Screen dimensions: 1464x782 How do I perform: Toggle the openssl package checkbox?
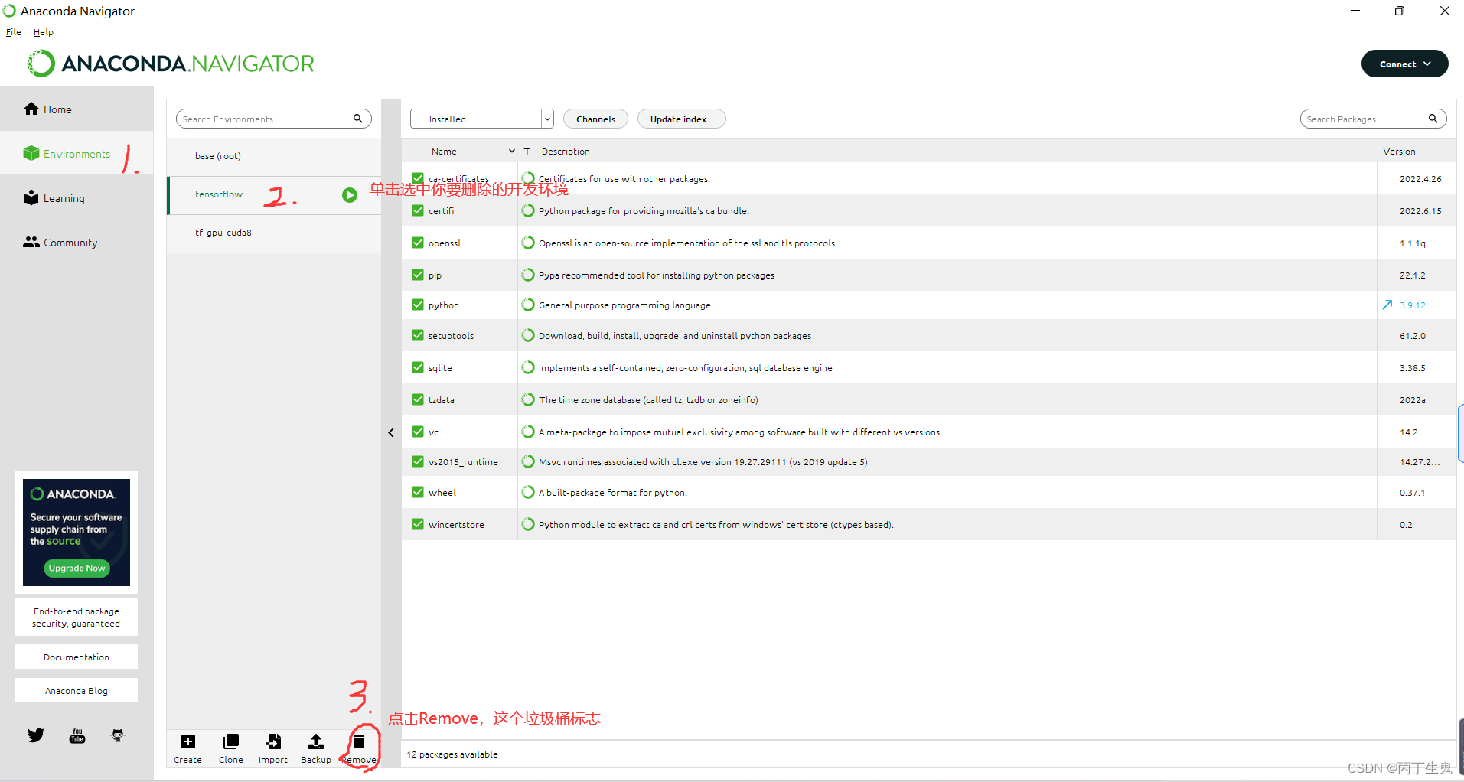pyautogui.click(x=418, y=243)
